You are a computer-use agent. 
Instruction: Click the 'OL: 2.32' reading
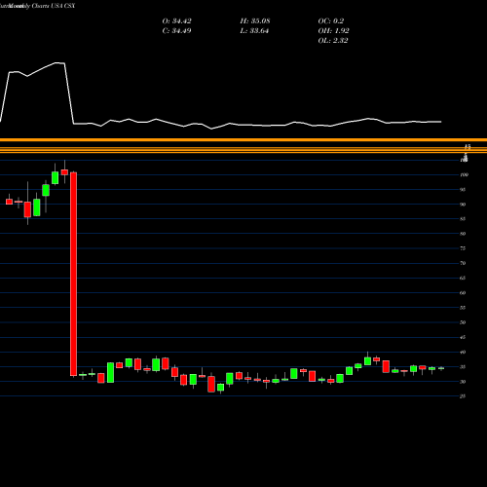[333, 41]
